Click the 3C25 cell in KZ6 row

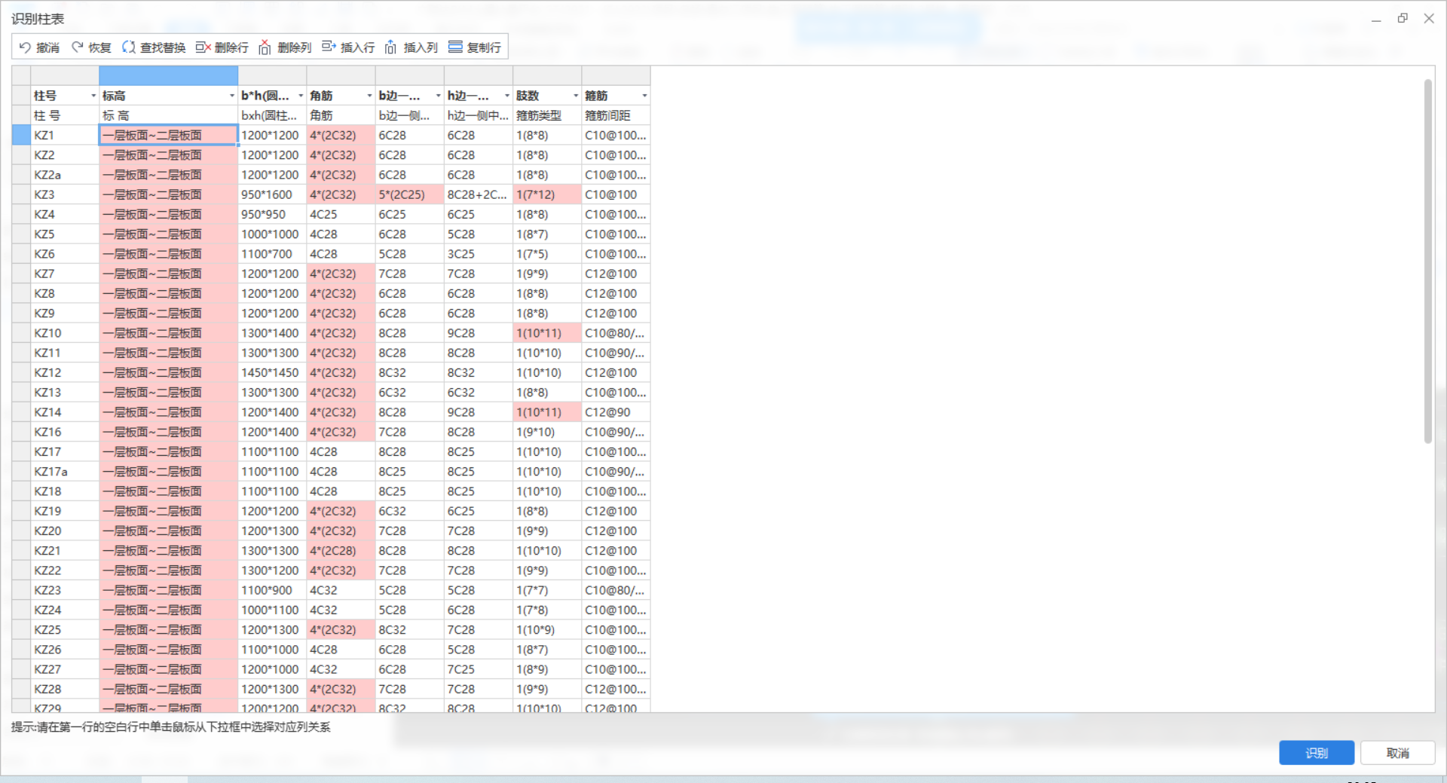(x=479, y=254)
